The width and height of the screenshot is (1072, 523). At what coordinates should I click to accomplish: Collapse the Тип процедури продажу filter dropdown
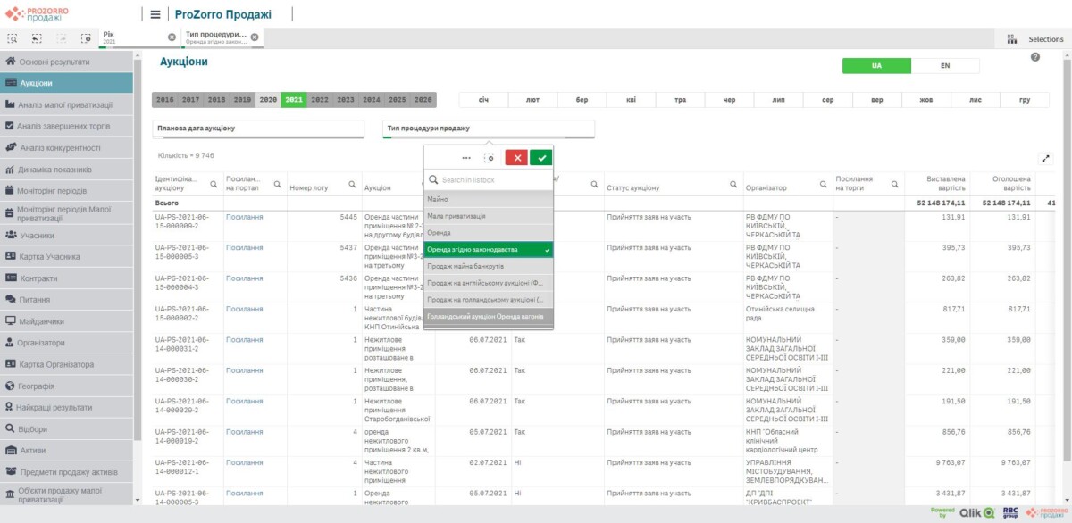488,129
